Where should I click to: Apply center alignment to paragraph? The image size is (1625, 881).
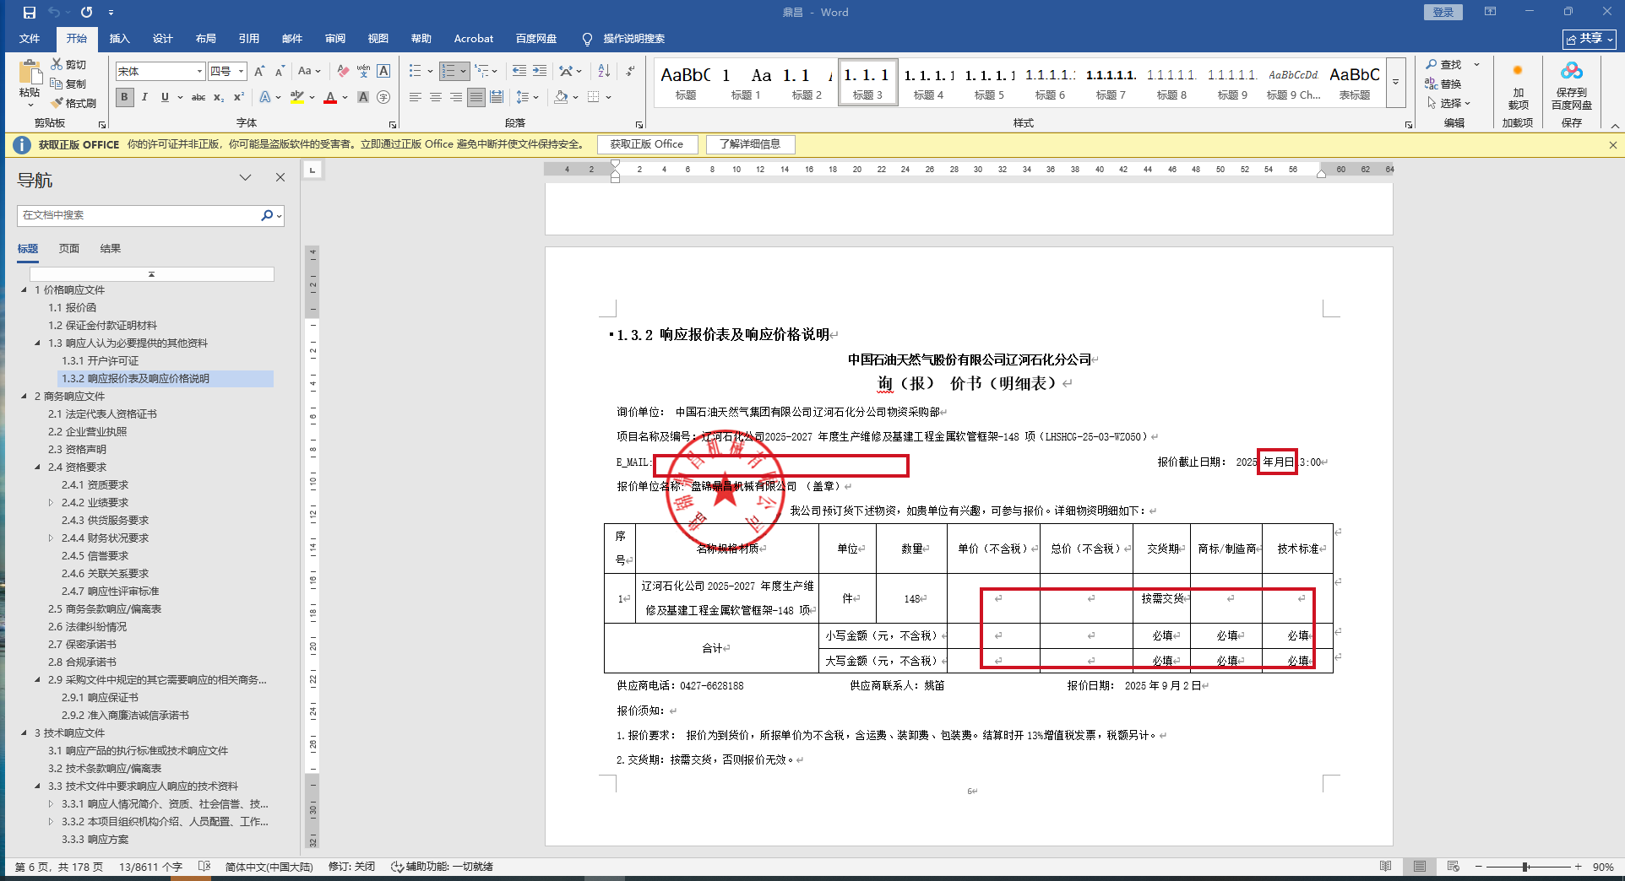[436, 97]
